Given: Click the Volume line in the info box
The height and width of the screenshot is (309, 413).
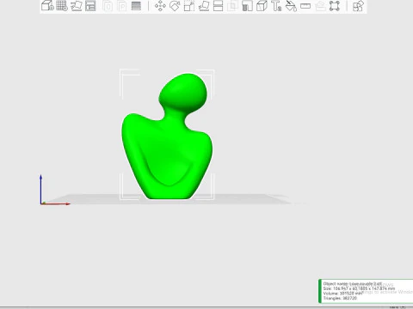Looking at the screenshot, I should point(343,294).
